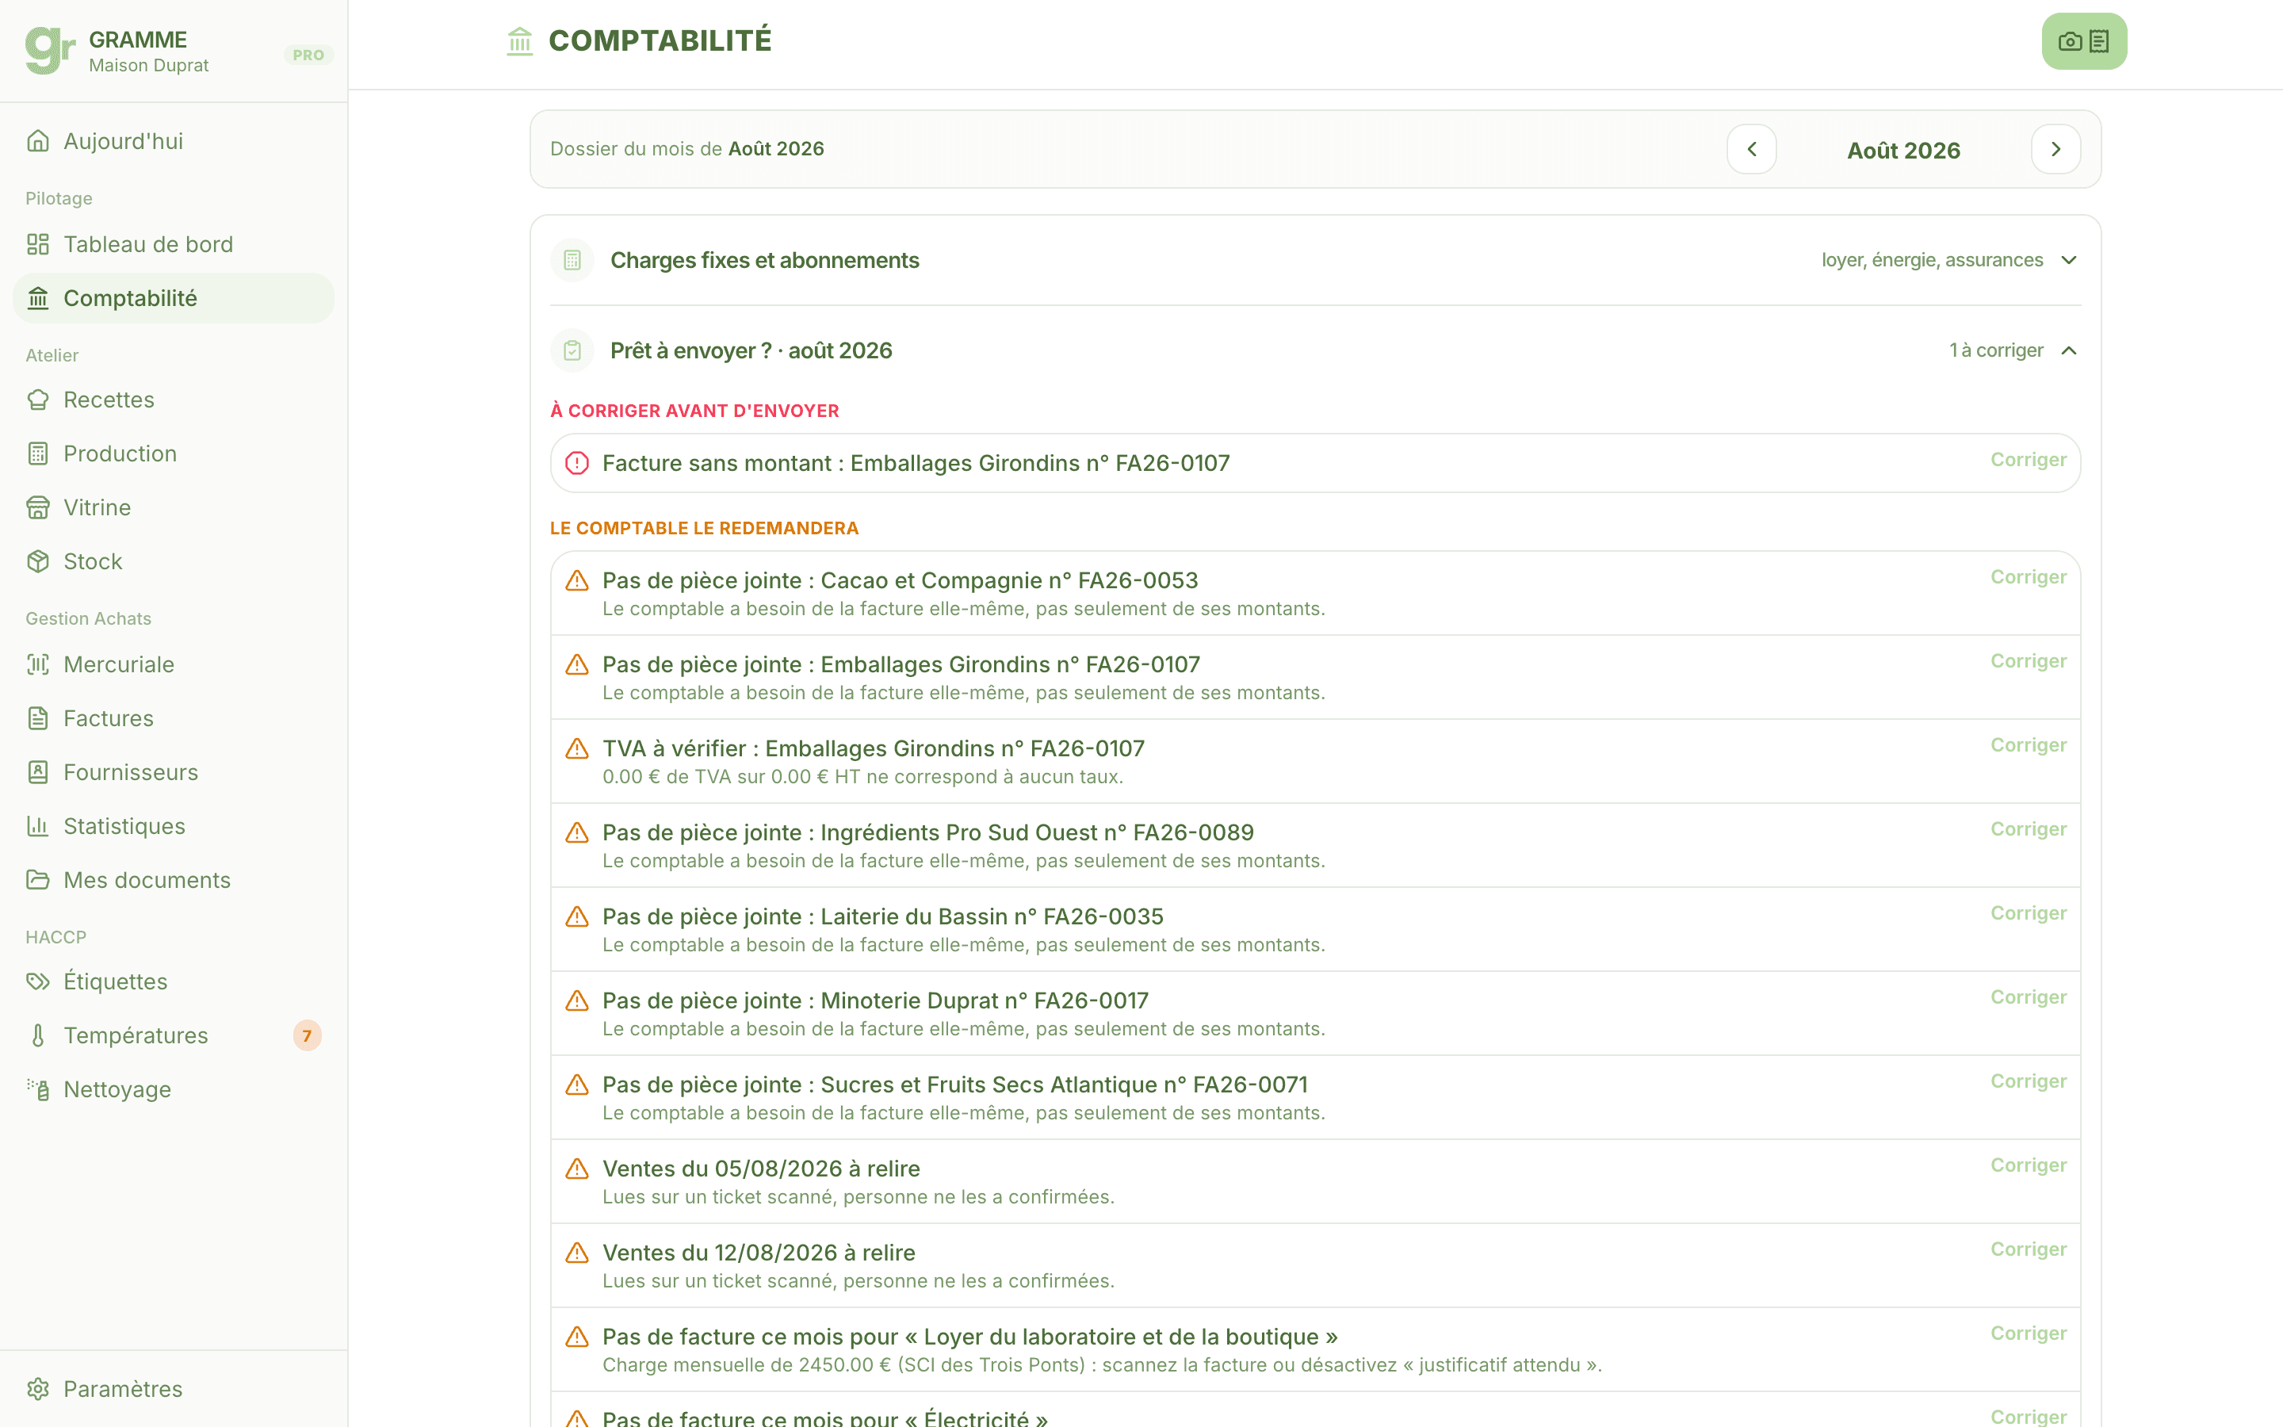Image resolution: width=2283 pixels, height=1427 pixels.
Task: Click the warning icon on Ventes du 05/08/2026 row
Action: click(577, 1169)
